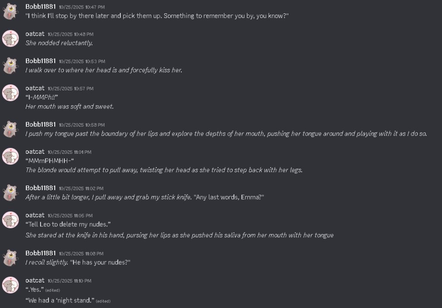Image resolution: width=442 pixels, height=308 pixels.
Task: Open oatcat's avatar next to the 10:48 PM message
Action: [10, 38]
